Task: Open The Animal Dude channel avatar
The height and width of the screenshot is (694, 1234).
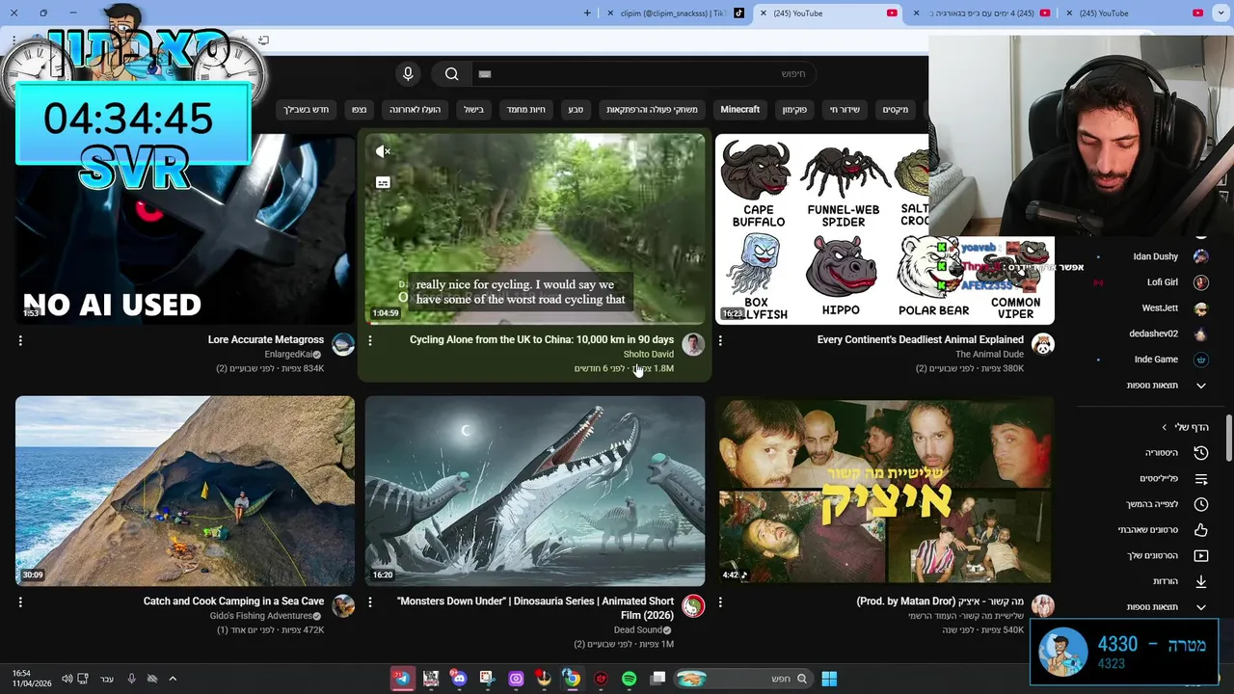Action: click(x=1042, y=344)
